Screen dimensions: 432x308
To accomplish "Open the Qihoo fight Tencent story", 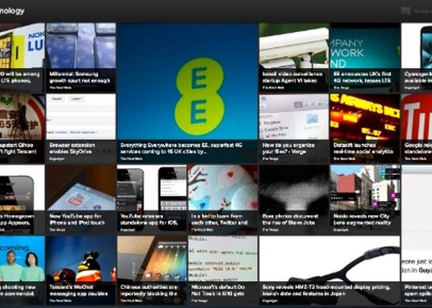I will (22, 128).
